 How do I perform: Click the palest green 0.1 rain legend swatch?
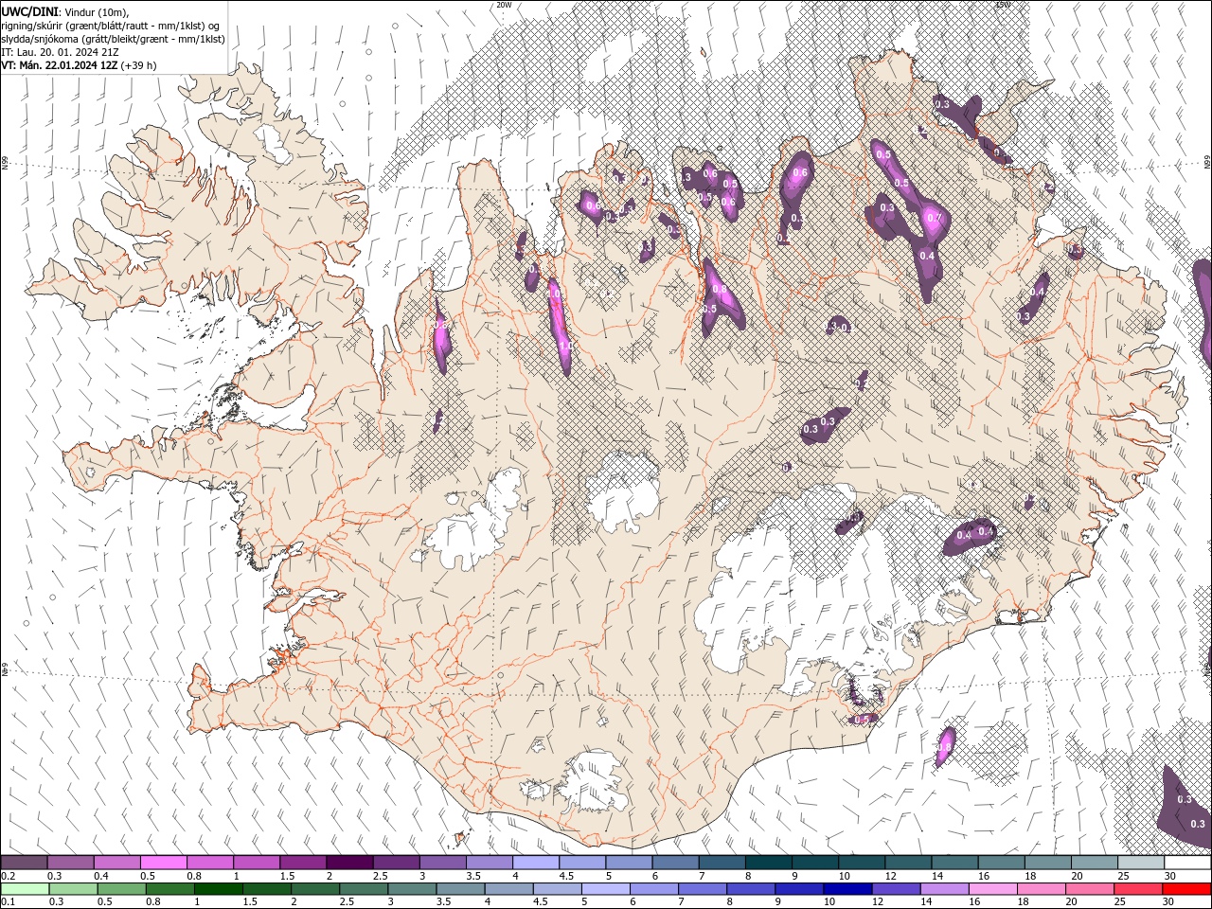tap(24, 889)
